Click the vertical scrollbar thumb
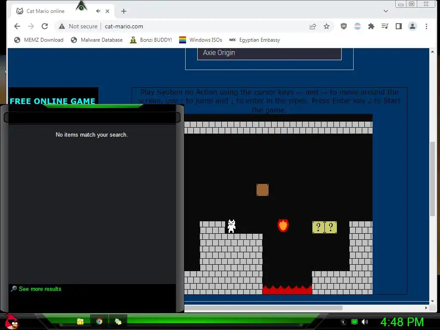The height and width of the screenshot is (330, 440). [x=432, y=179]
